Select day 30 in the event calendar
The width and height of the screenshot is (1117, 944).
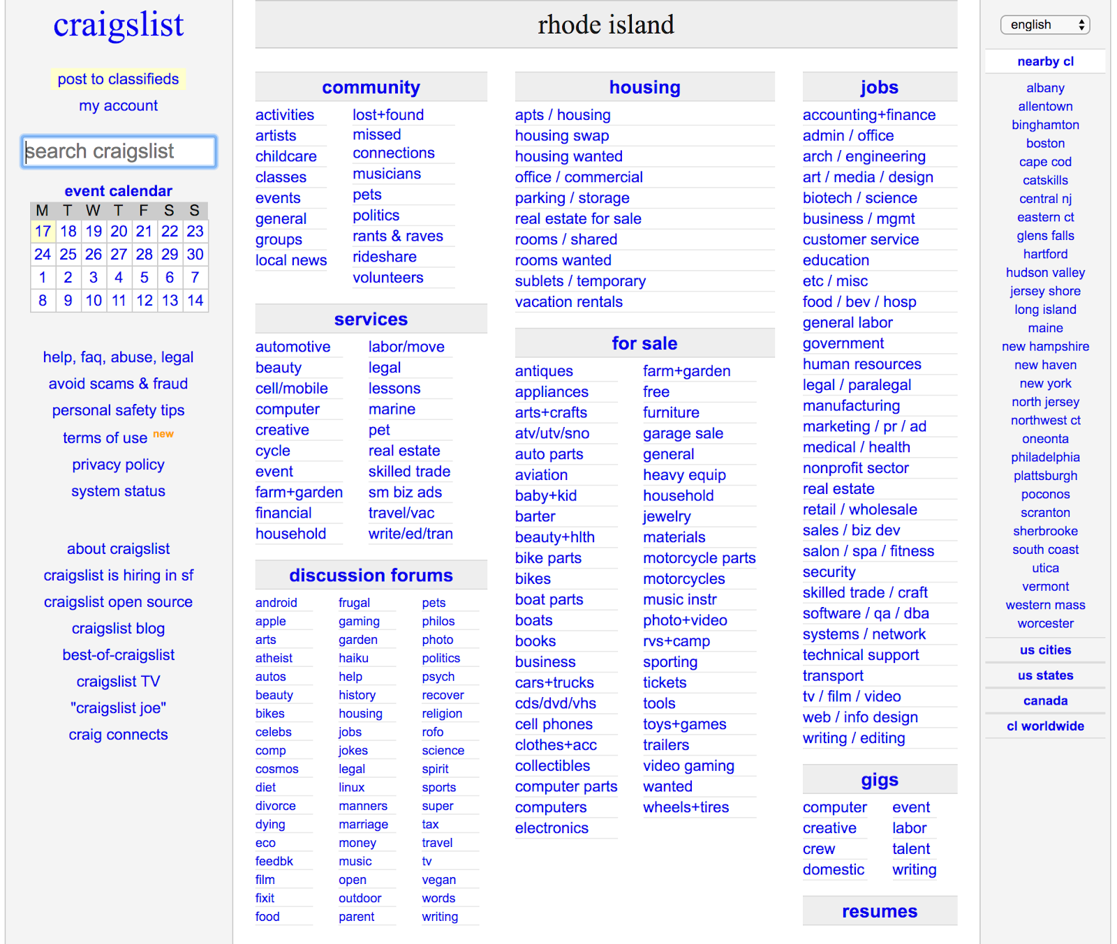tap(195, 255)
